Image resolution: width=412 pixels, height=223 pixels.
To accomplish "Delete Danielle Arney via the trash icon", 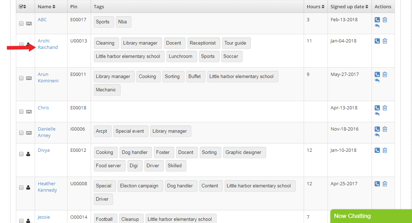I will point(385,129).
